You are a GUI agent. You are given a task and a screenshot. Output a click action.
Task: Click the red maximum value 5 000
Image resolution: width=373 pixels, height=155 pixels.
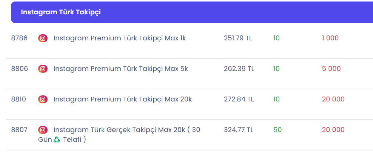coord(331,69)
